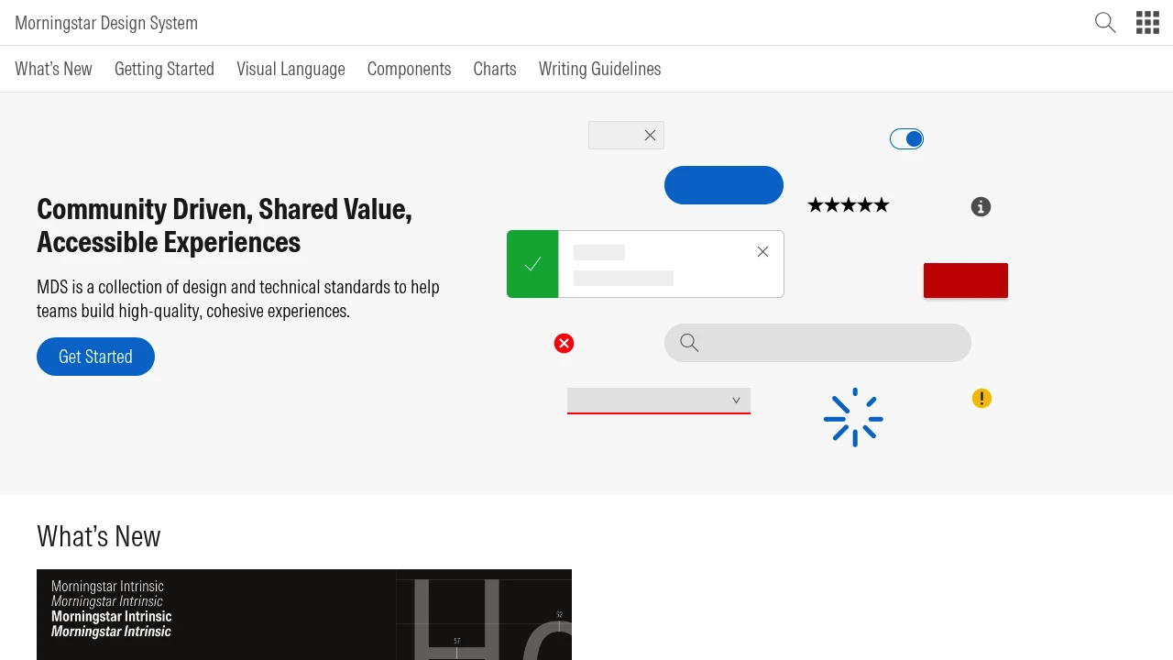Dismiss the tag using its X button

651,135
